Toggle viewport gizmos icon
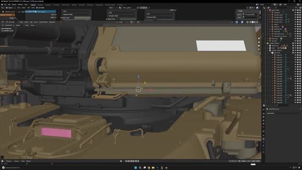The height and width of the screenshot is (170, 302). (x=237, y=22)
